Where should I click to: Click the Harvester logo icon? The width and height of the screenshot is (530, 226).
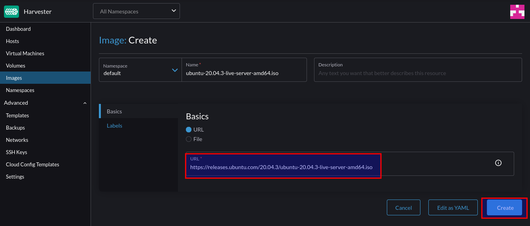coord(11,11)
